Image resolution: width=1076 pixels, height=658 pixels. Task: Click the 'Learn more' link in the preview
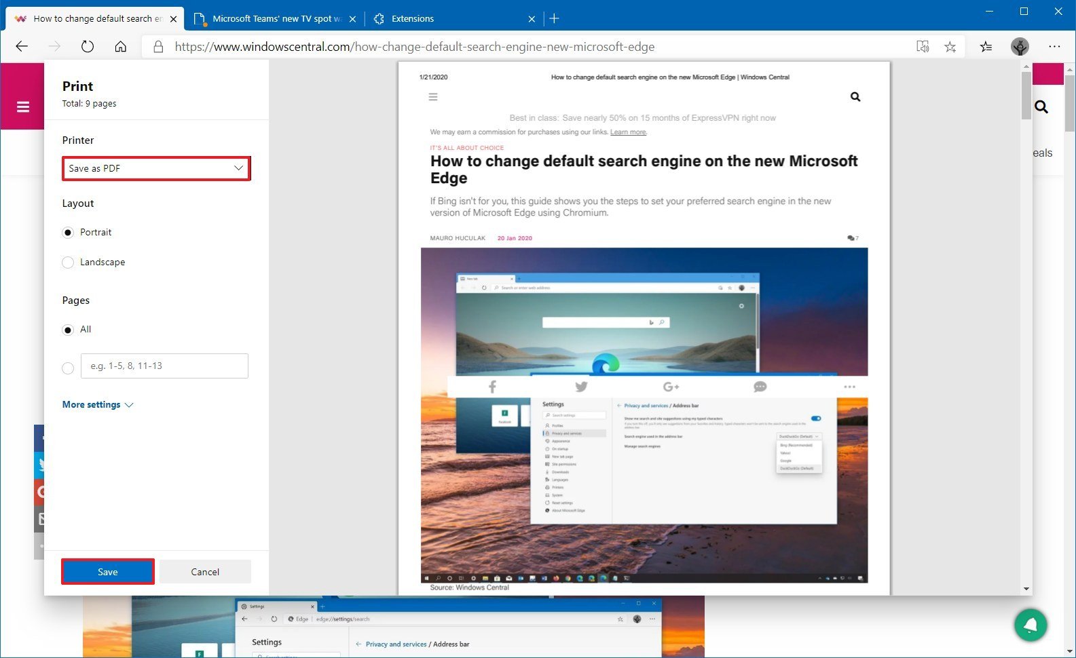point(628,132)
